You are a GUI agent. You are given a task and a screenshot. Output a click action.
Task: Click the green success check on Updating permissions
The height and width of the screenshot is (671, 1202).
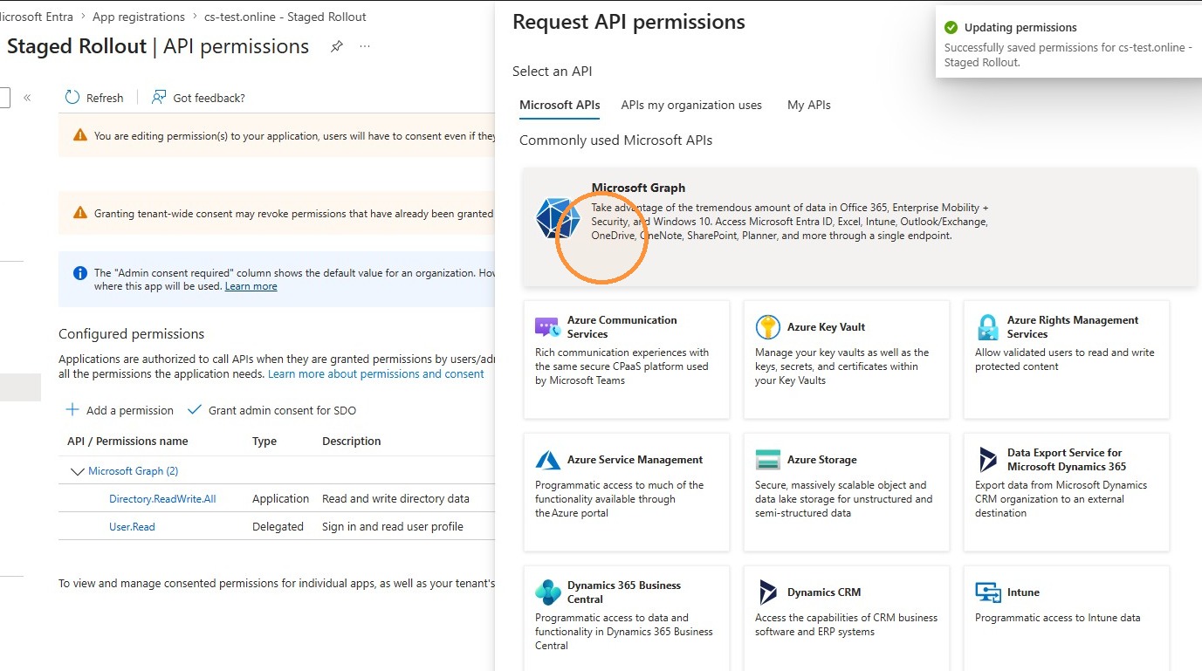(x=951, y=28)
